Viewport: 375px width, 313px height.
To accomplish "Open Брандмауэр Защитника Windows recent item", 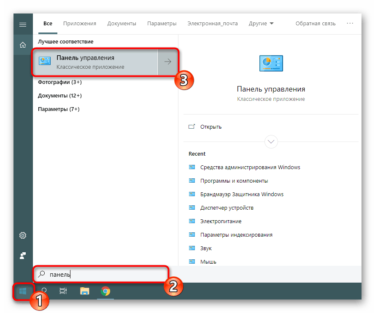I will [242, 194].
